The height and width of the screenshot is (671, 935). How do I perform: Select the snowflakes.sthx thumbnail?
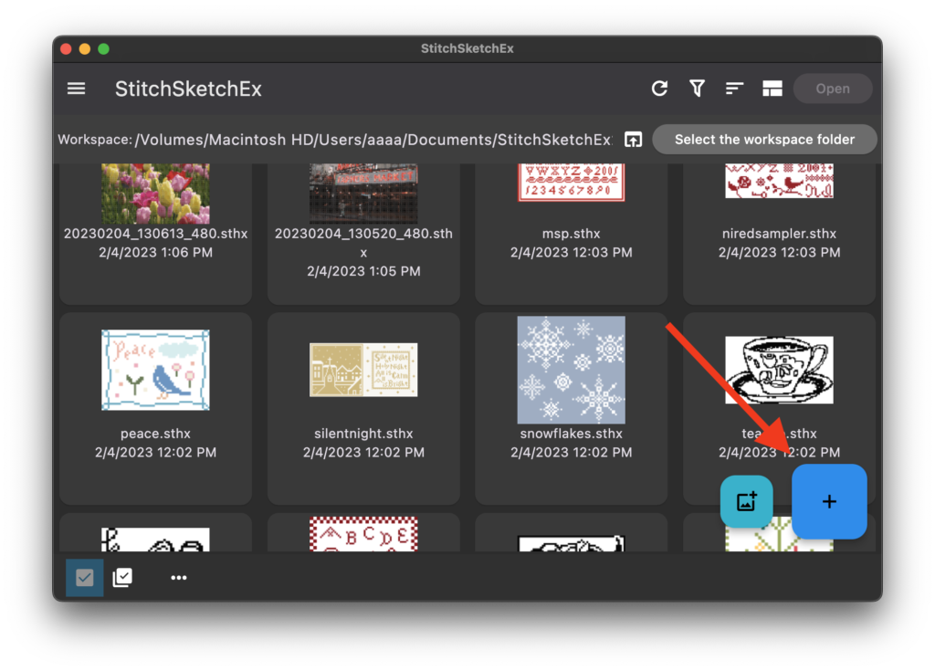coord(571,368)
